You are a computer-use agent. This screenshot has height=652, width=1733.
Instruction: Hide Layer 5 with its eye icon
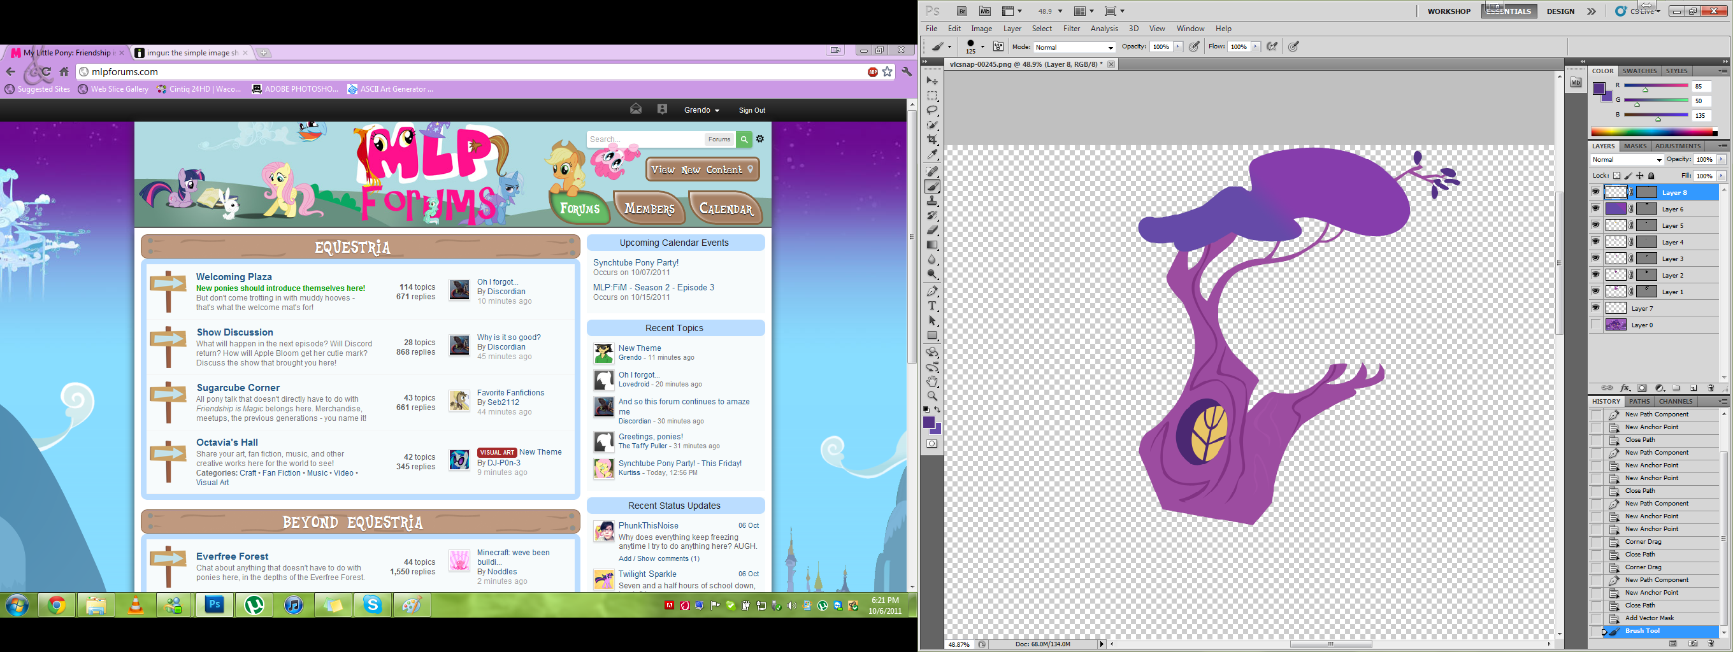pos(1596,225)
